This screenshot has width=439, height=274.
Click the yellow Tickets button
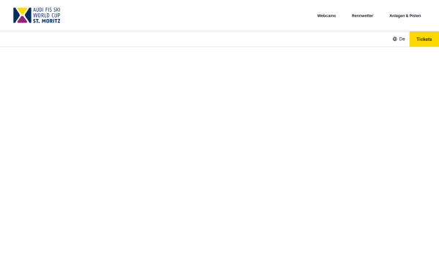pos(424,39)
